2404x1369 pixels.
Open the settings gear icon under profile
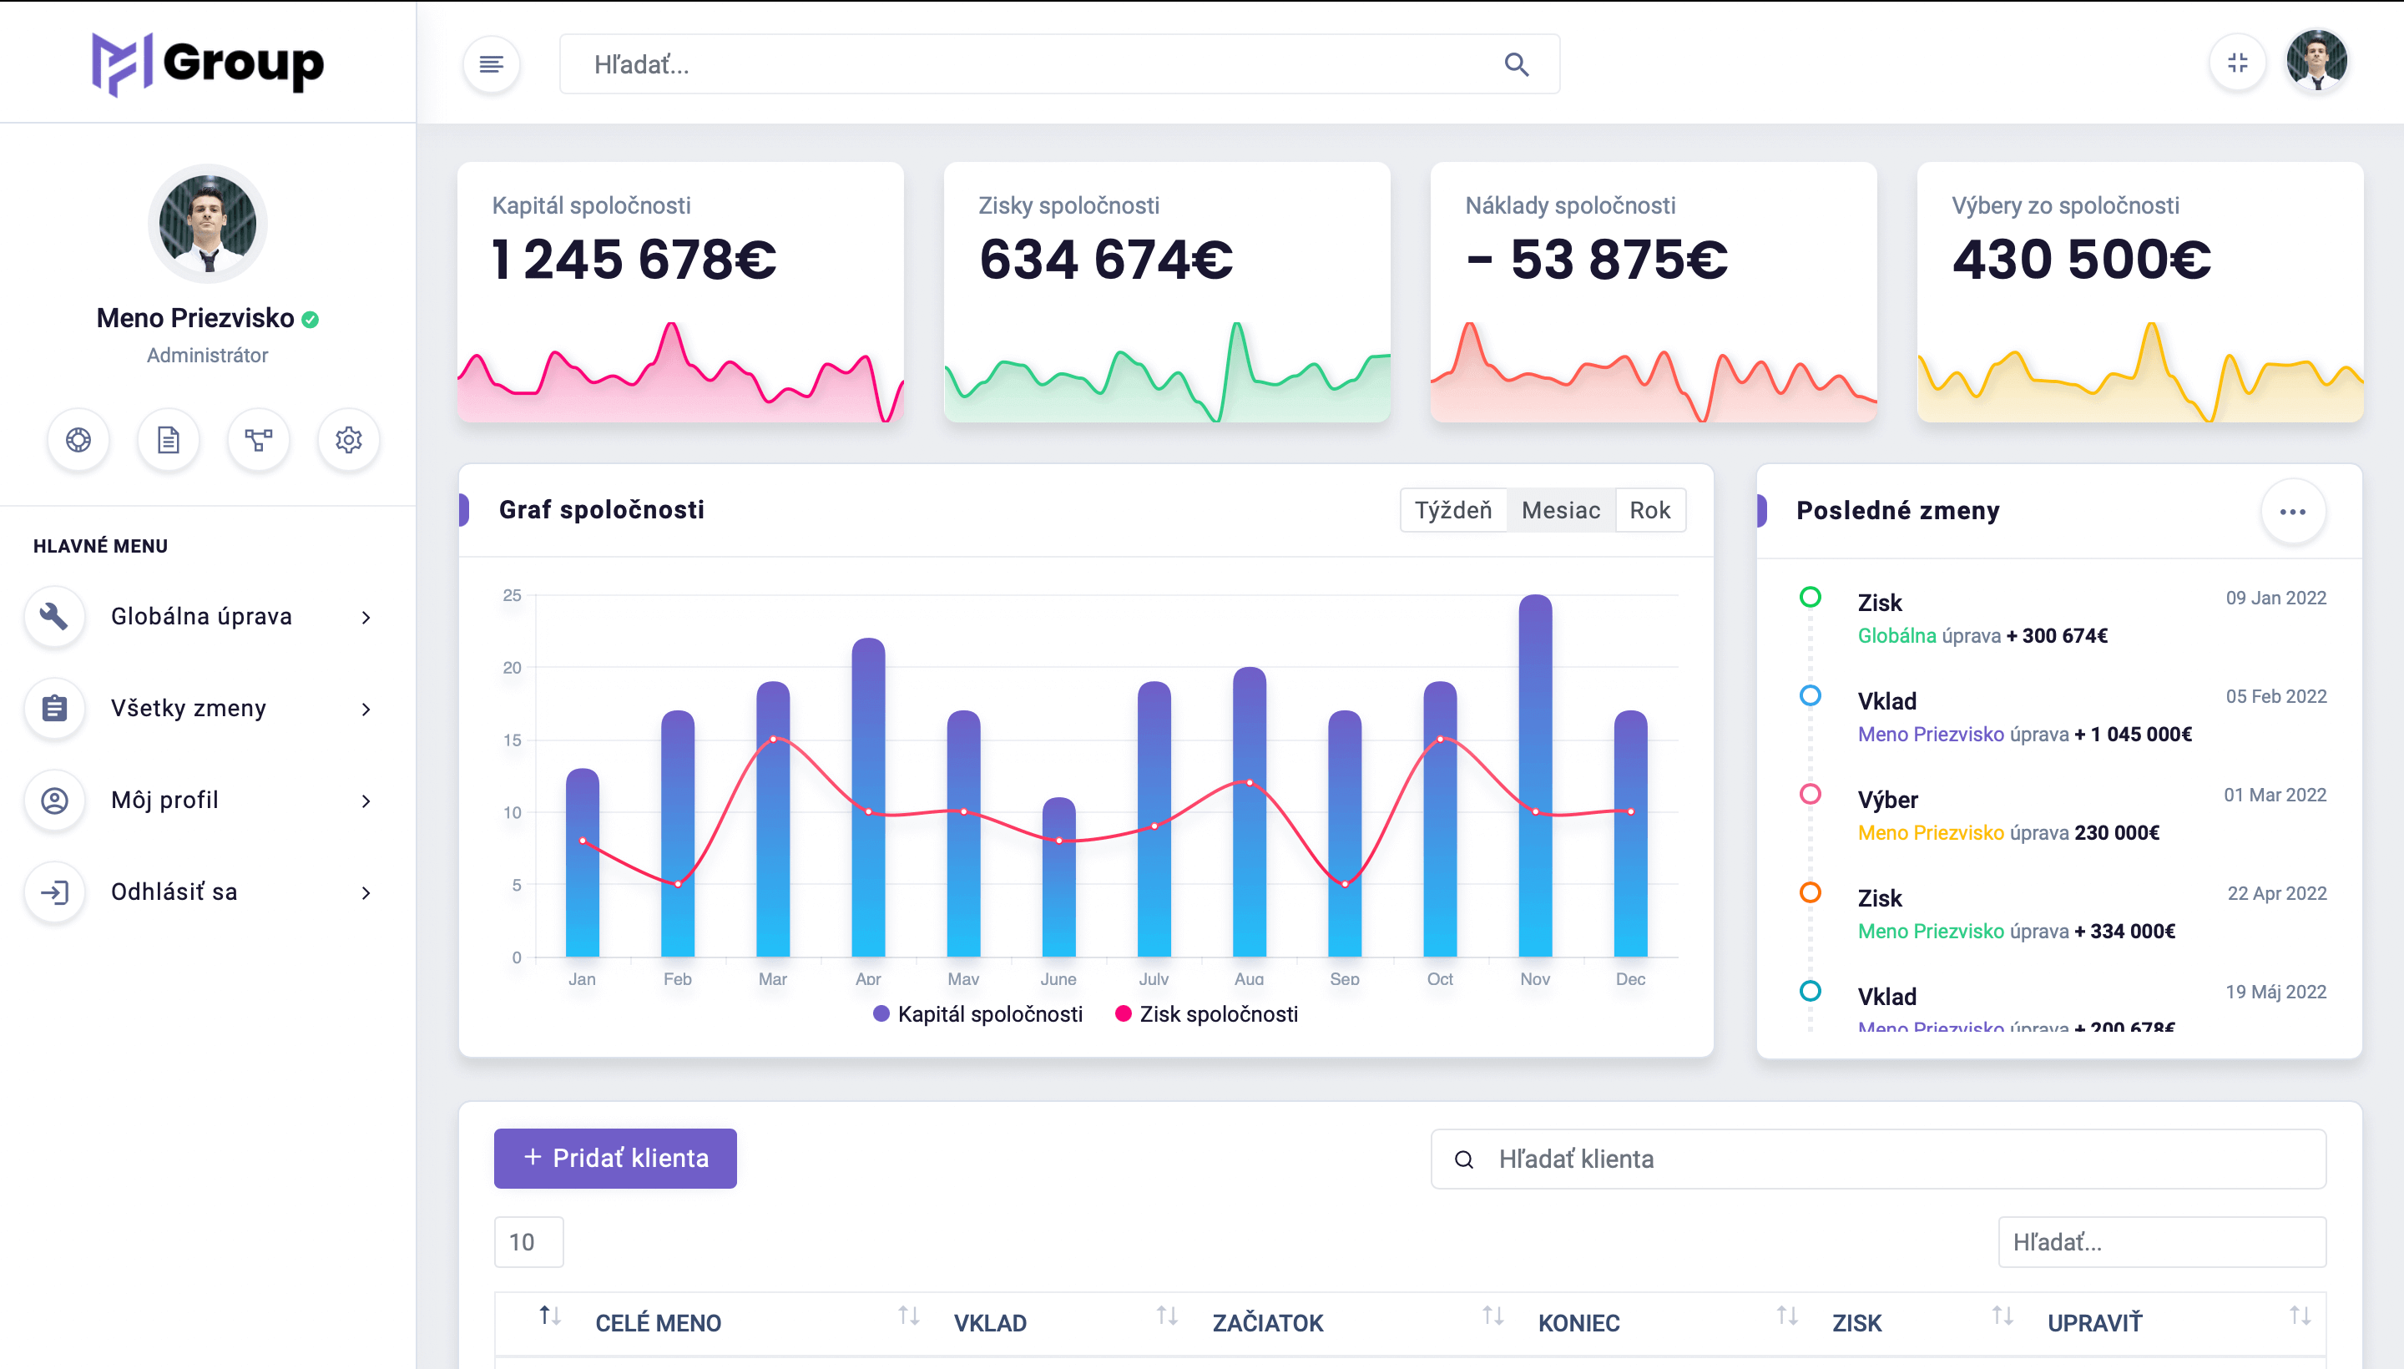click(x=349, y=440)
